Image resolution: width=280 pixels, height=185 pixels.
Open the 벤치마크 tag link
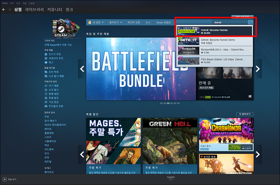pos(49,172)
